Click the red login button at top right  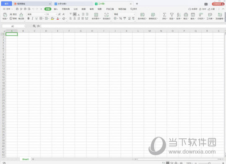pos(218,4)
